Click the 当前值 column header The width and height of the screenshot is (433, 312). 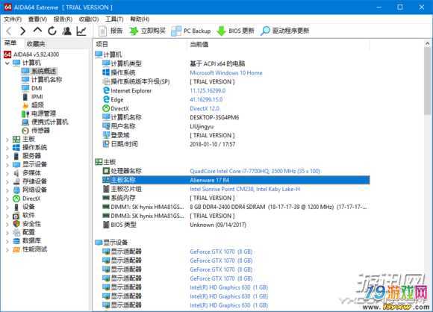[x=199, y=44]
